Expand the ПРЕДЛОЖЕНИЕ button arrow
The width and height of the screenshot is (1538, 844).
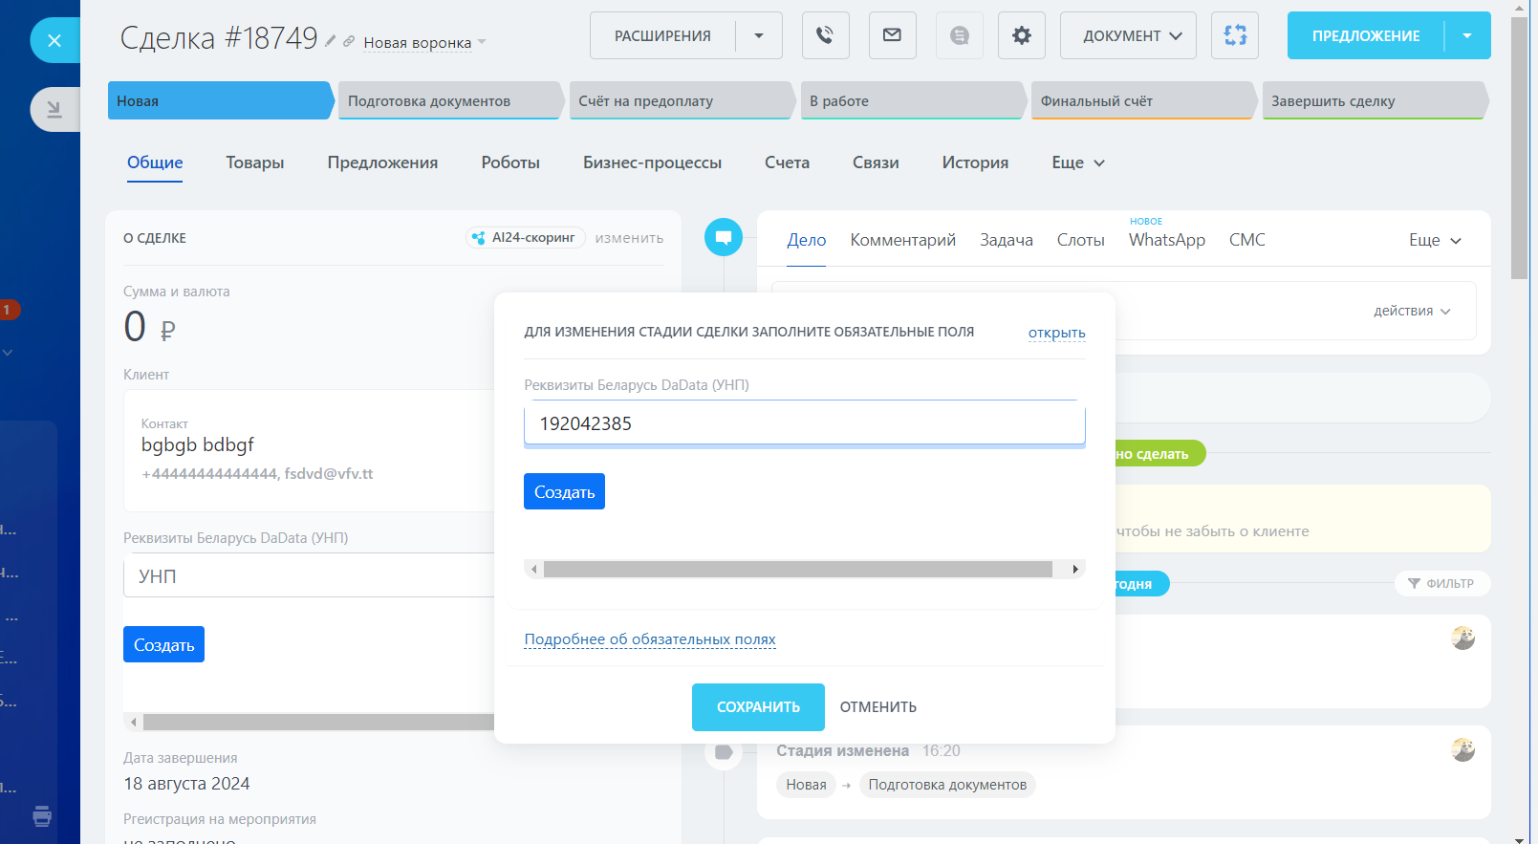(1467, 35)
